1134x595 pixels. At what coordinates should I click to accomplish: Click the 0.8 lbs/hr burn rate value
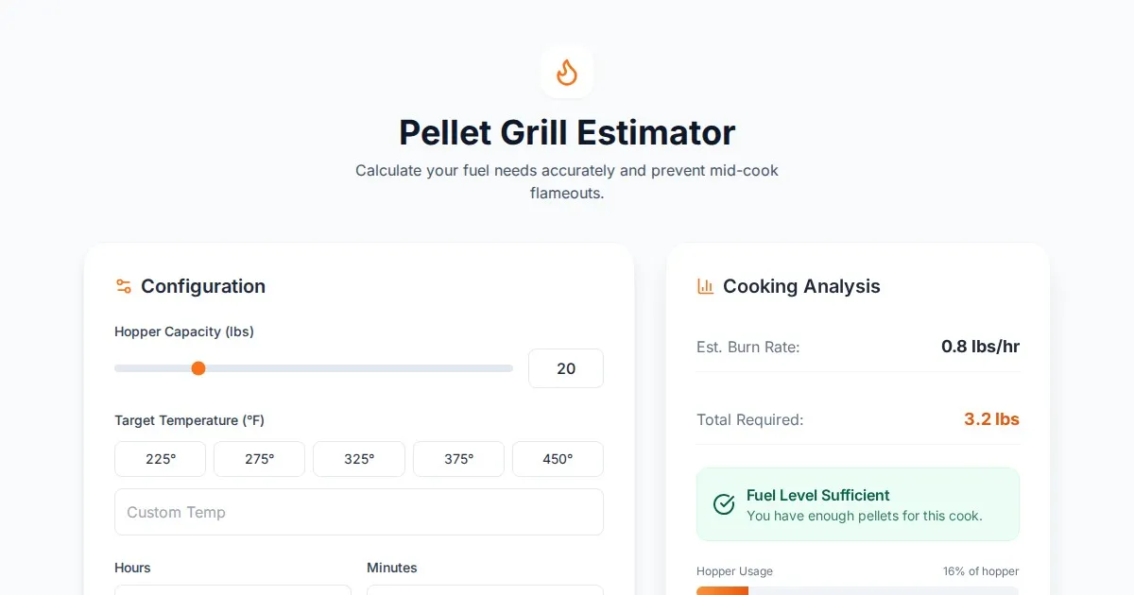click(980, 347)
